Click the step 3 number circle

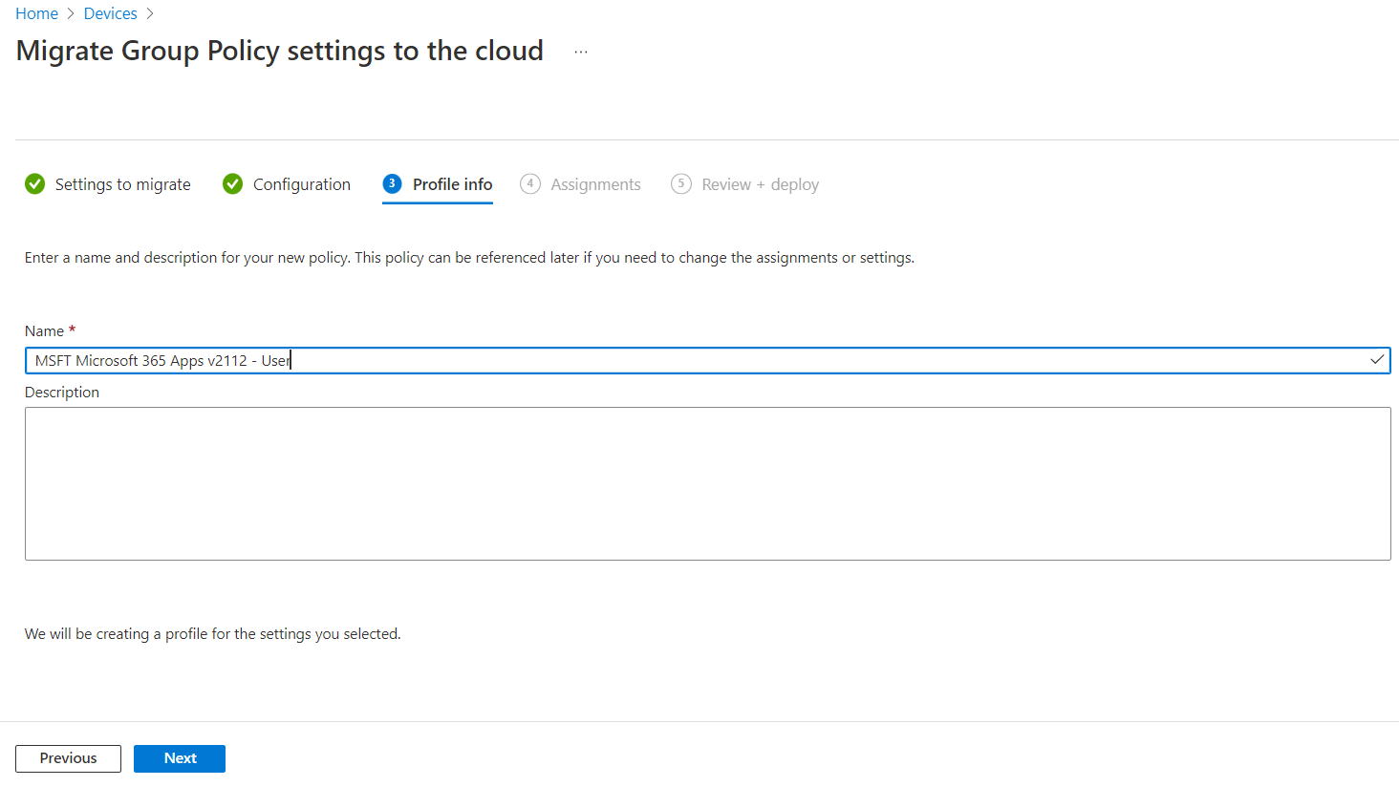click(x=392, y=184)
